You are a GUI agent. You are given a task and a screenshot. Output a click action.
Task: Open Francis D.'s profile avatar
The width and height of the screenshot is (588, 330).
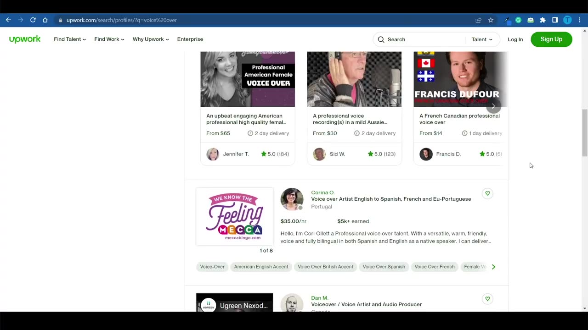point(426,154)
